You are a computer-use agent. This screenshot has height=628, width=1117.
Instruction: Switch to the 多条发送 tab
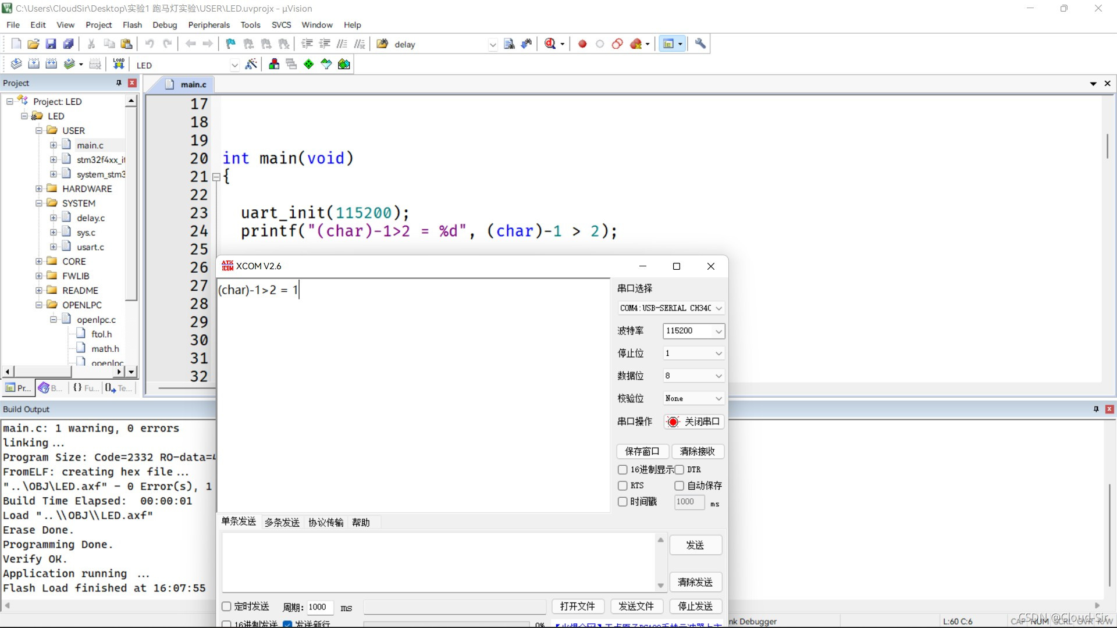click(x=282, y=522)
